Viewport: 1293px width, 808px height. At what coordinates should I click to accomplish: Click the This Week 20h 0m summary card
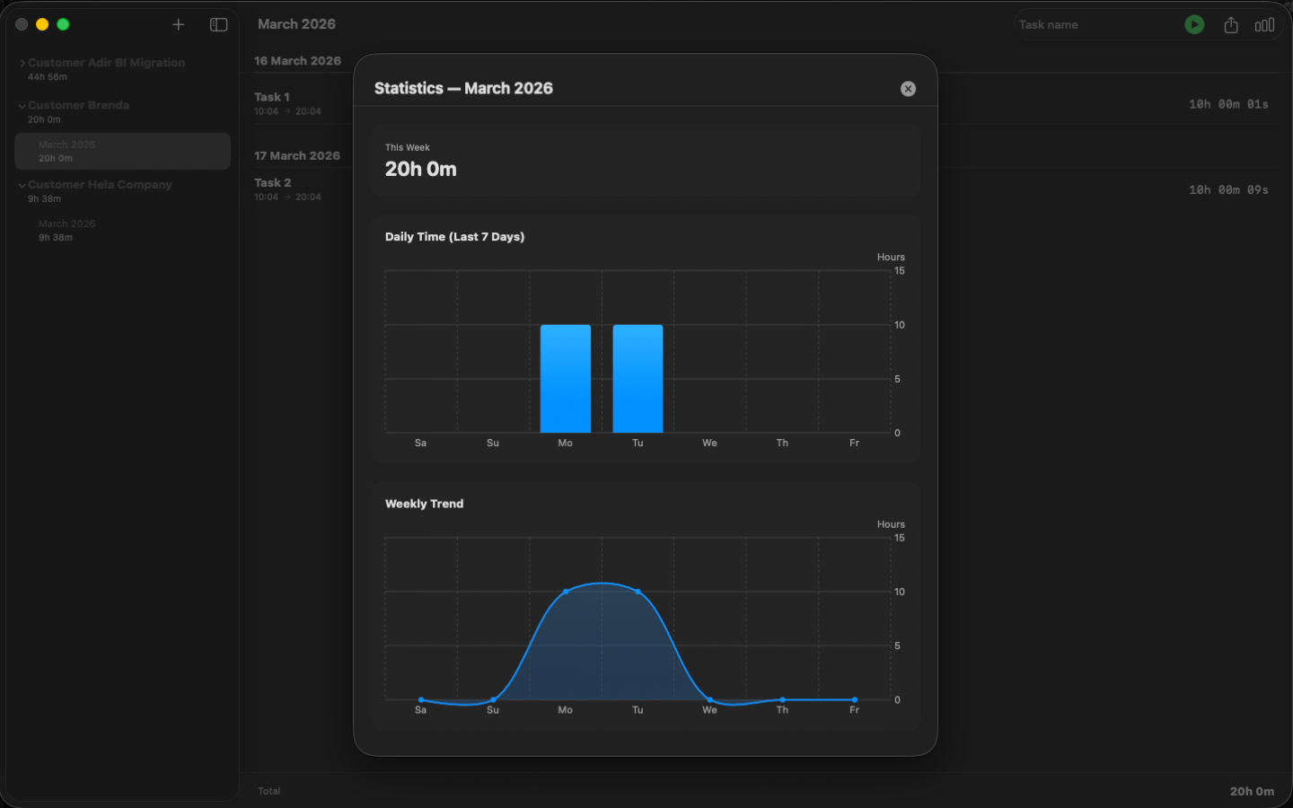pos(645,162)
